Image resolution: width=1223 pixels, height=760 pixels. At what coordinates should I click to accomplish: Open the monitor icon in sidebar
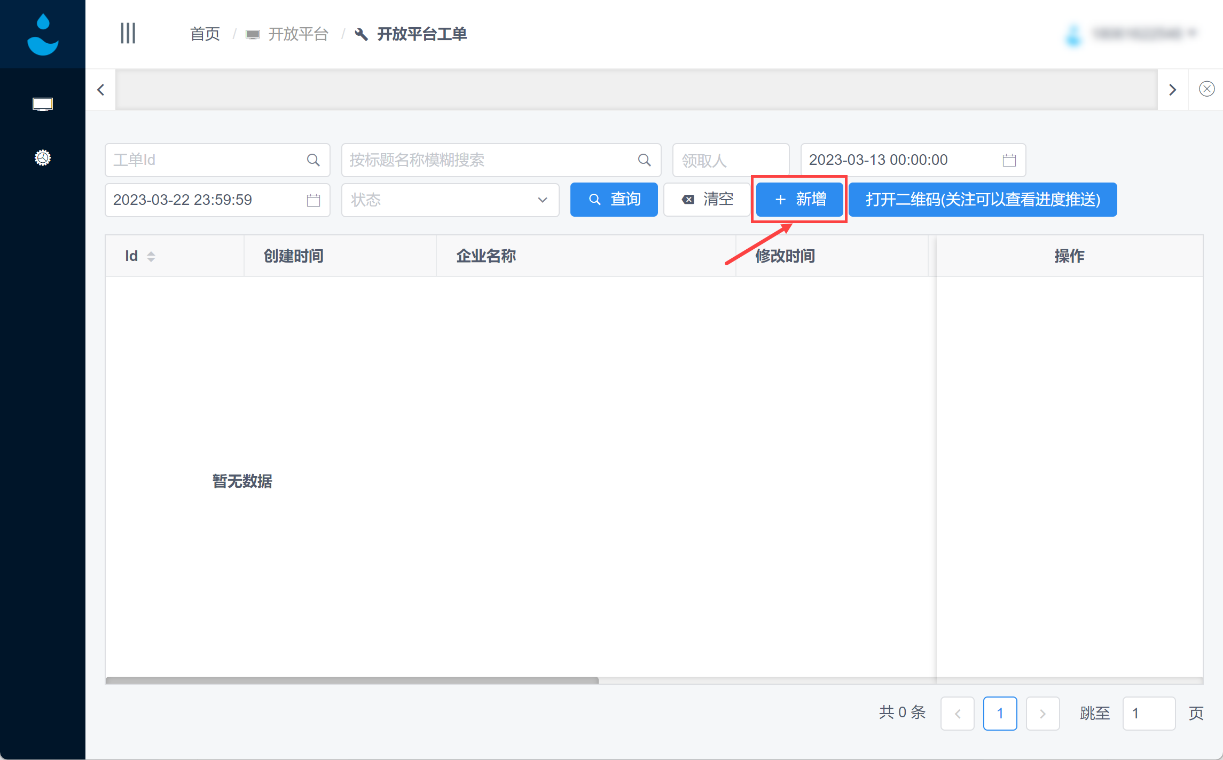(43, 104)
